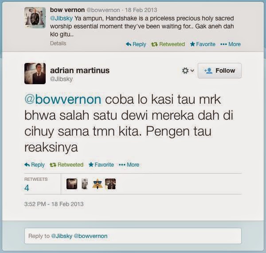
Task: Open the @bowvernon mention in the main tweet
Action: pyautogui.click(x=63, y=99)
